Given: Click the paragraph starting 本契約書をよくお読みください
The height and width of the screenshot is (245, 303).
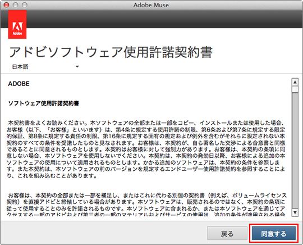Looking at the screenshot, I should [x=146, y=149].
